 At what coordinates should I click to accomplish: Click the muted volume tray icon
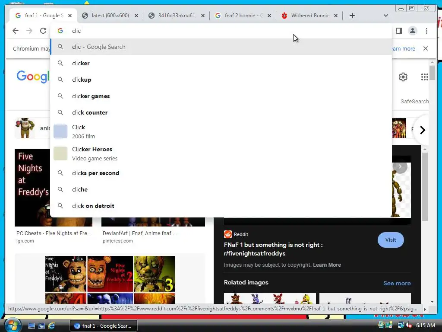pos(409,325)
